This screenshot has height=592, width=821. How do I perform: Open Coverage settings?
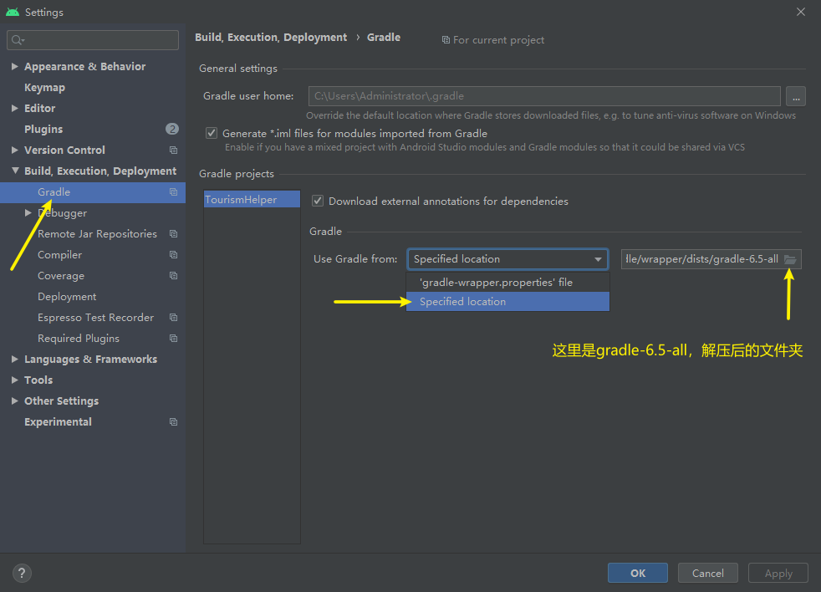tap(61, 276)
